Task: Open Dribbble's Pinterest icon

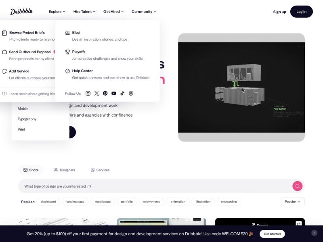Action: 105,94
